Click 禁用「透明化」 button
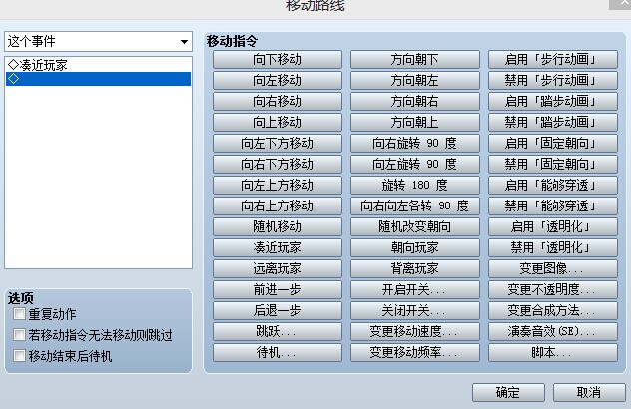 click(x=553, y=247)
